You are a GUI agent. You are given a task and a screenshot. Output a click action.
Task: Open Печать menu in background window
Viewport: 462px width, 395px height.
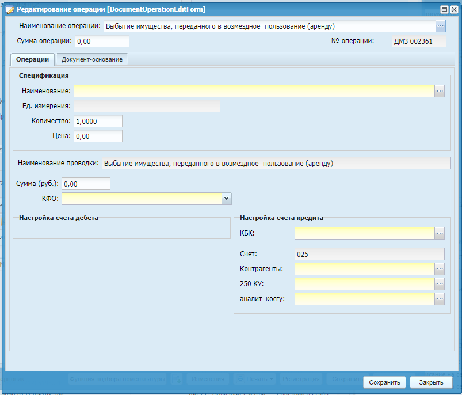(x=255, y=379)
